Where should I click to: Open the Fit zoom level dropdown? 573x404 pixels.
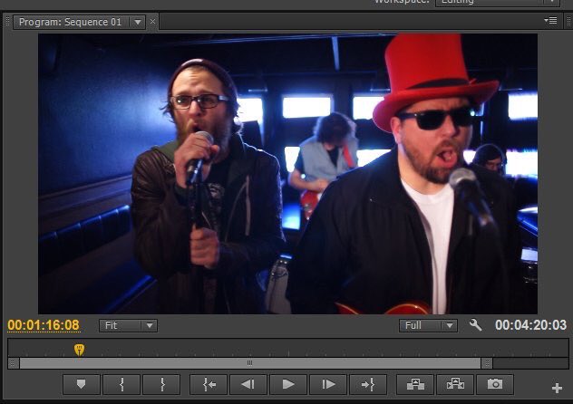point(128,325)
